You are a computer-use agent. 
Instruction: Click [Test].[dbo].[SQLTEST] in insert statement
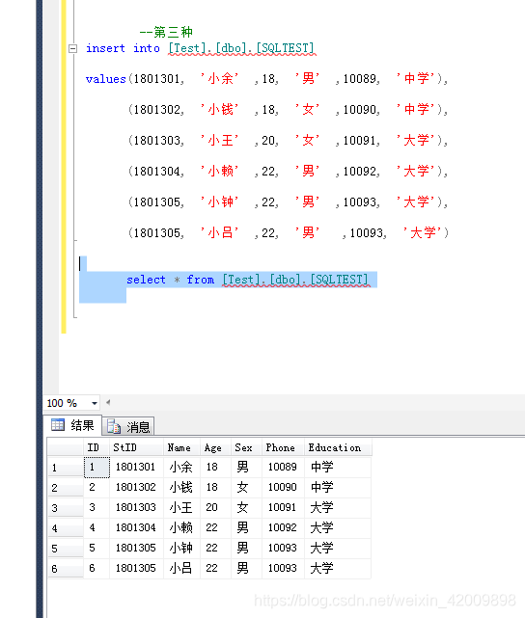[241, 48]
